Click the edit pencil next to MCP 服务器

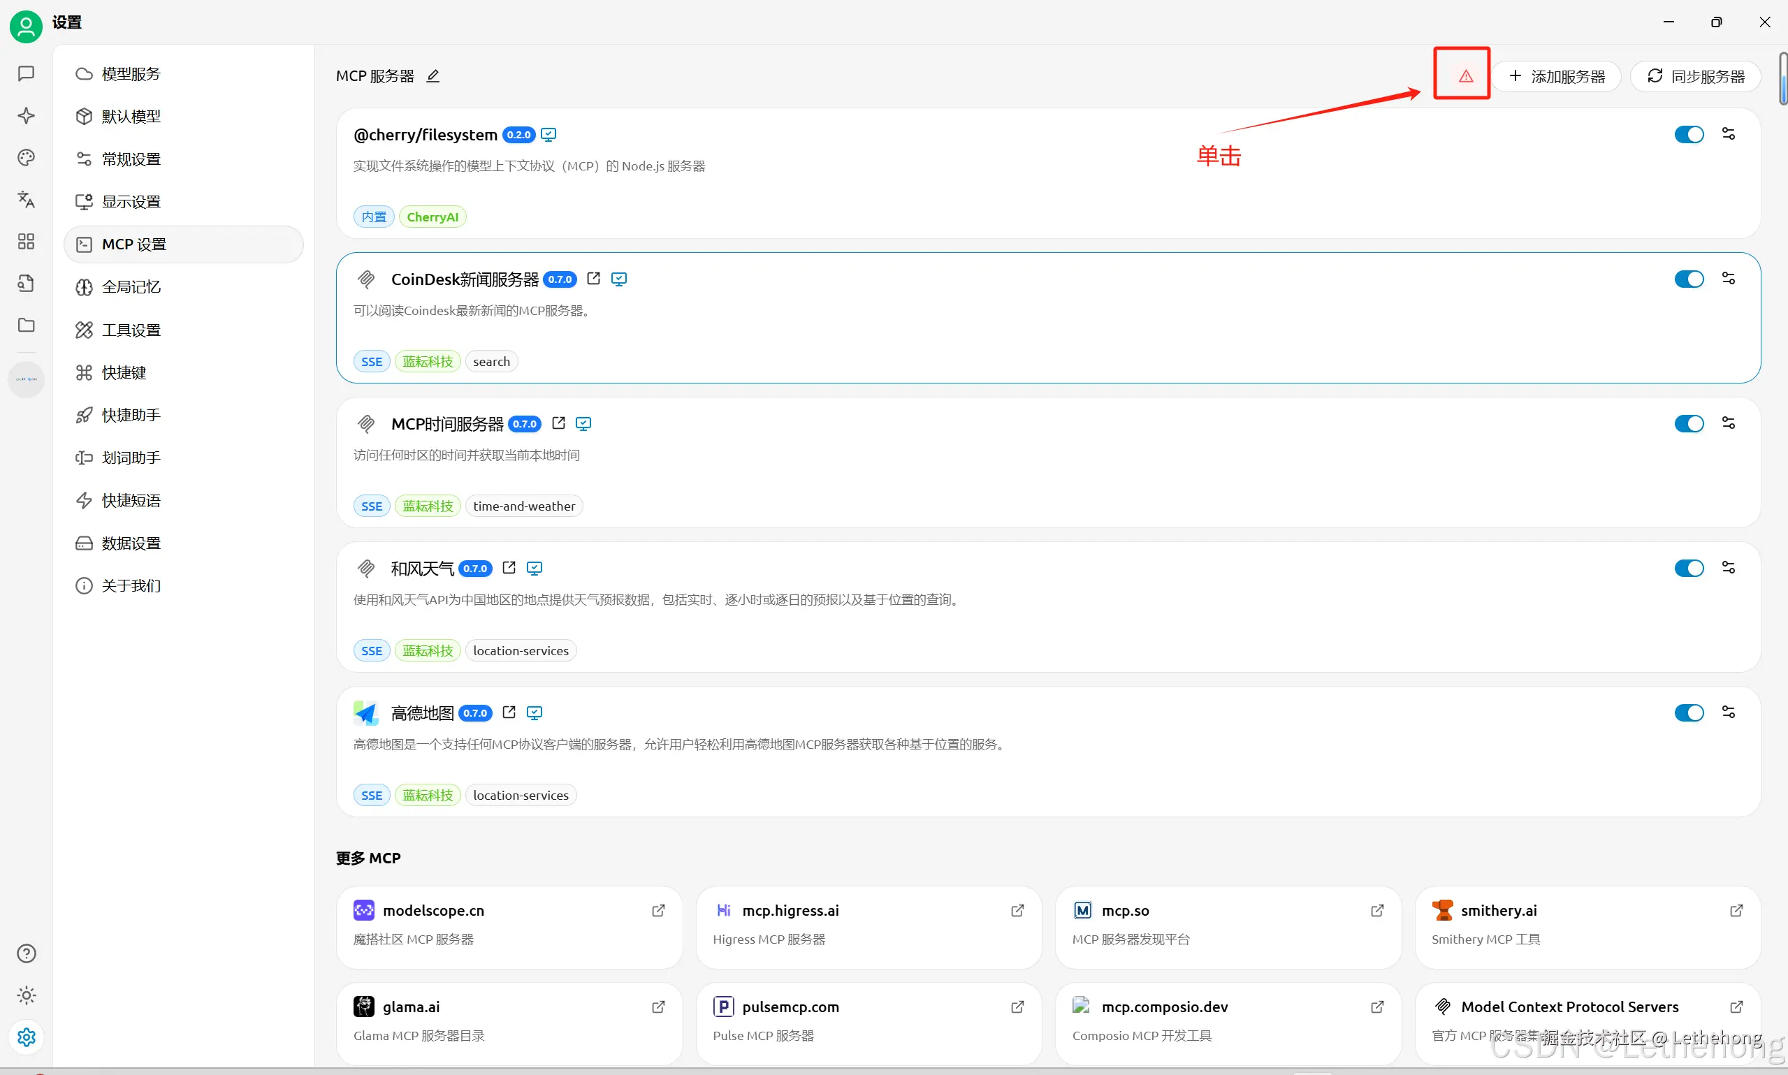pos(433,76)
